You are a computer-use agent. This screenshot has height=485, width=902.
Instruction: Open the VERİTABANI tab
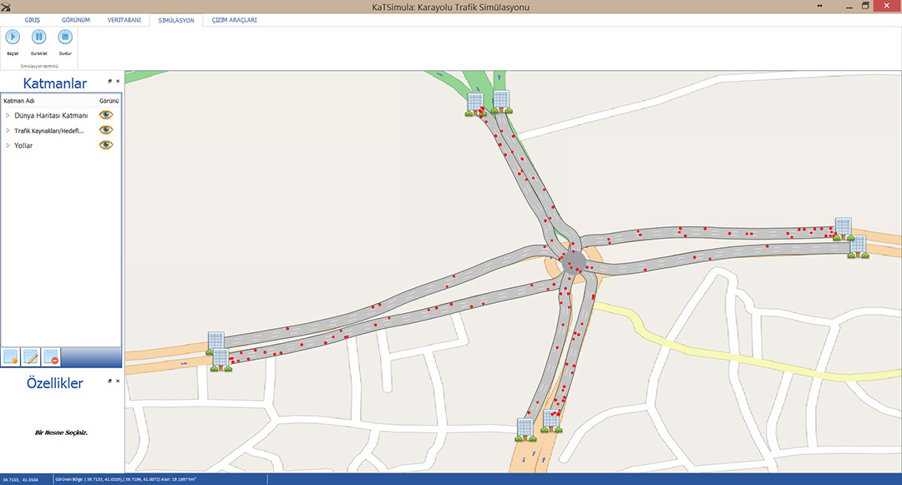click(123, 19)
